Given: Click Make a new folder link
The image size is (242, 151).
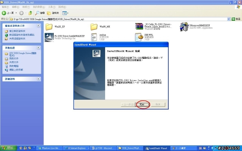Looking at the screenshot, I should pyautogui.click(x=17, y=31).
